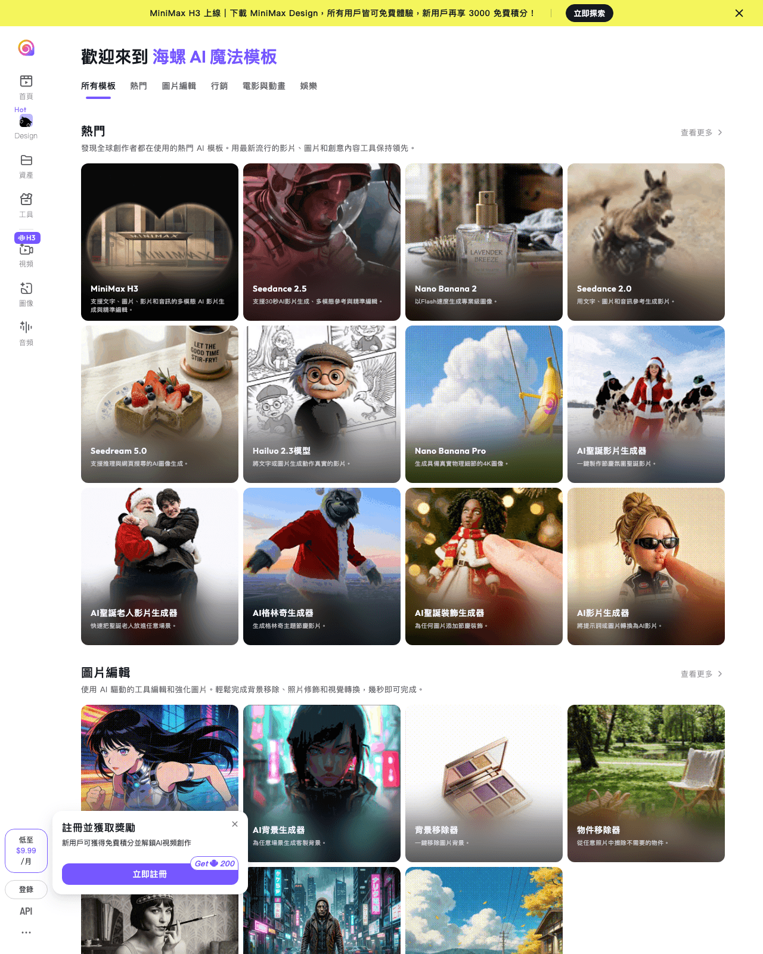Image resolution: width=763 pixels, height=954 pixels.
Task: Click the 低至 $9.99/月 pricing badge
Action: point(26,851)
